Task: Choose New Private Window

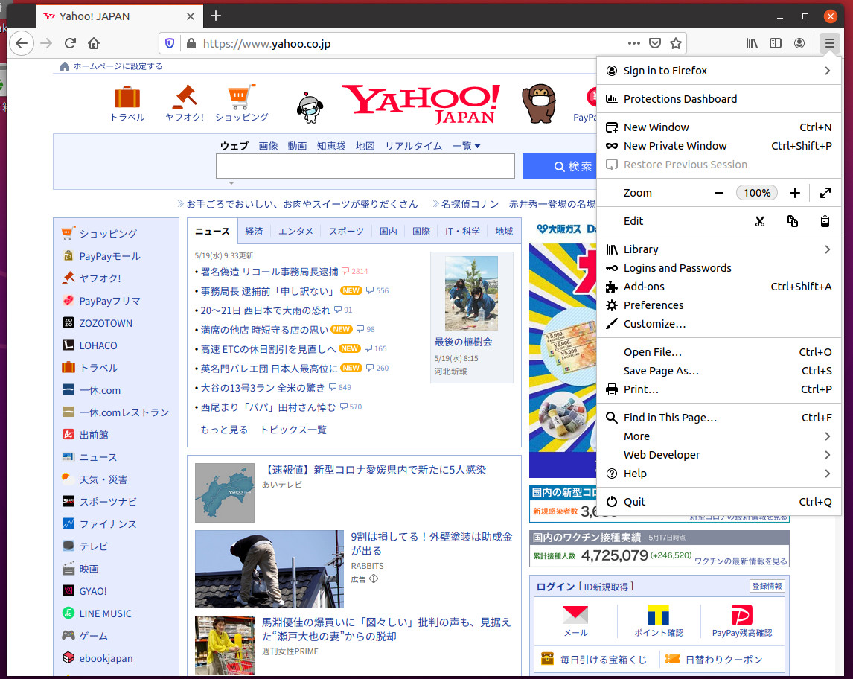Action: [x=719, y=146]
